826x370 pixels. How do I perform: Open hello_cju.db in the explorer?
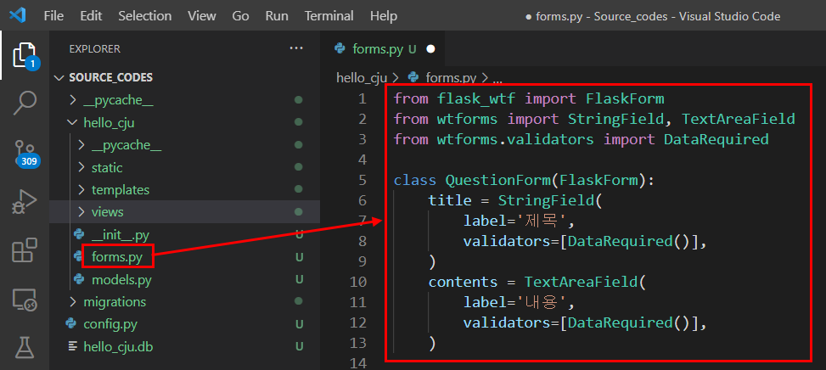118,347
